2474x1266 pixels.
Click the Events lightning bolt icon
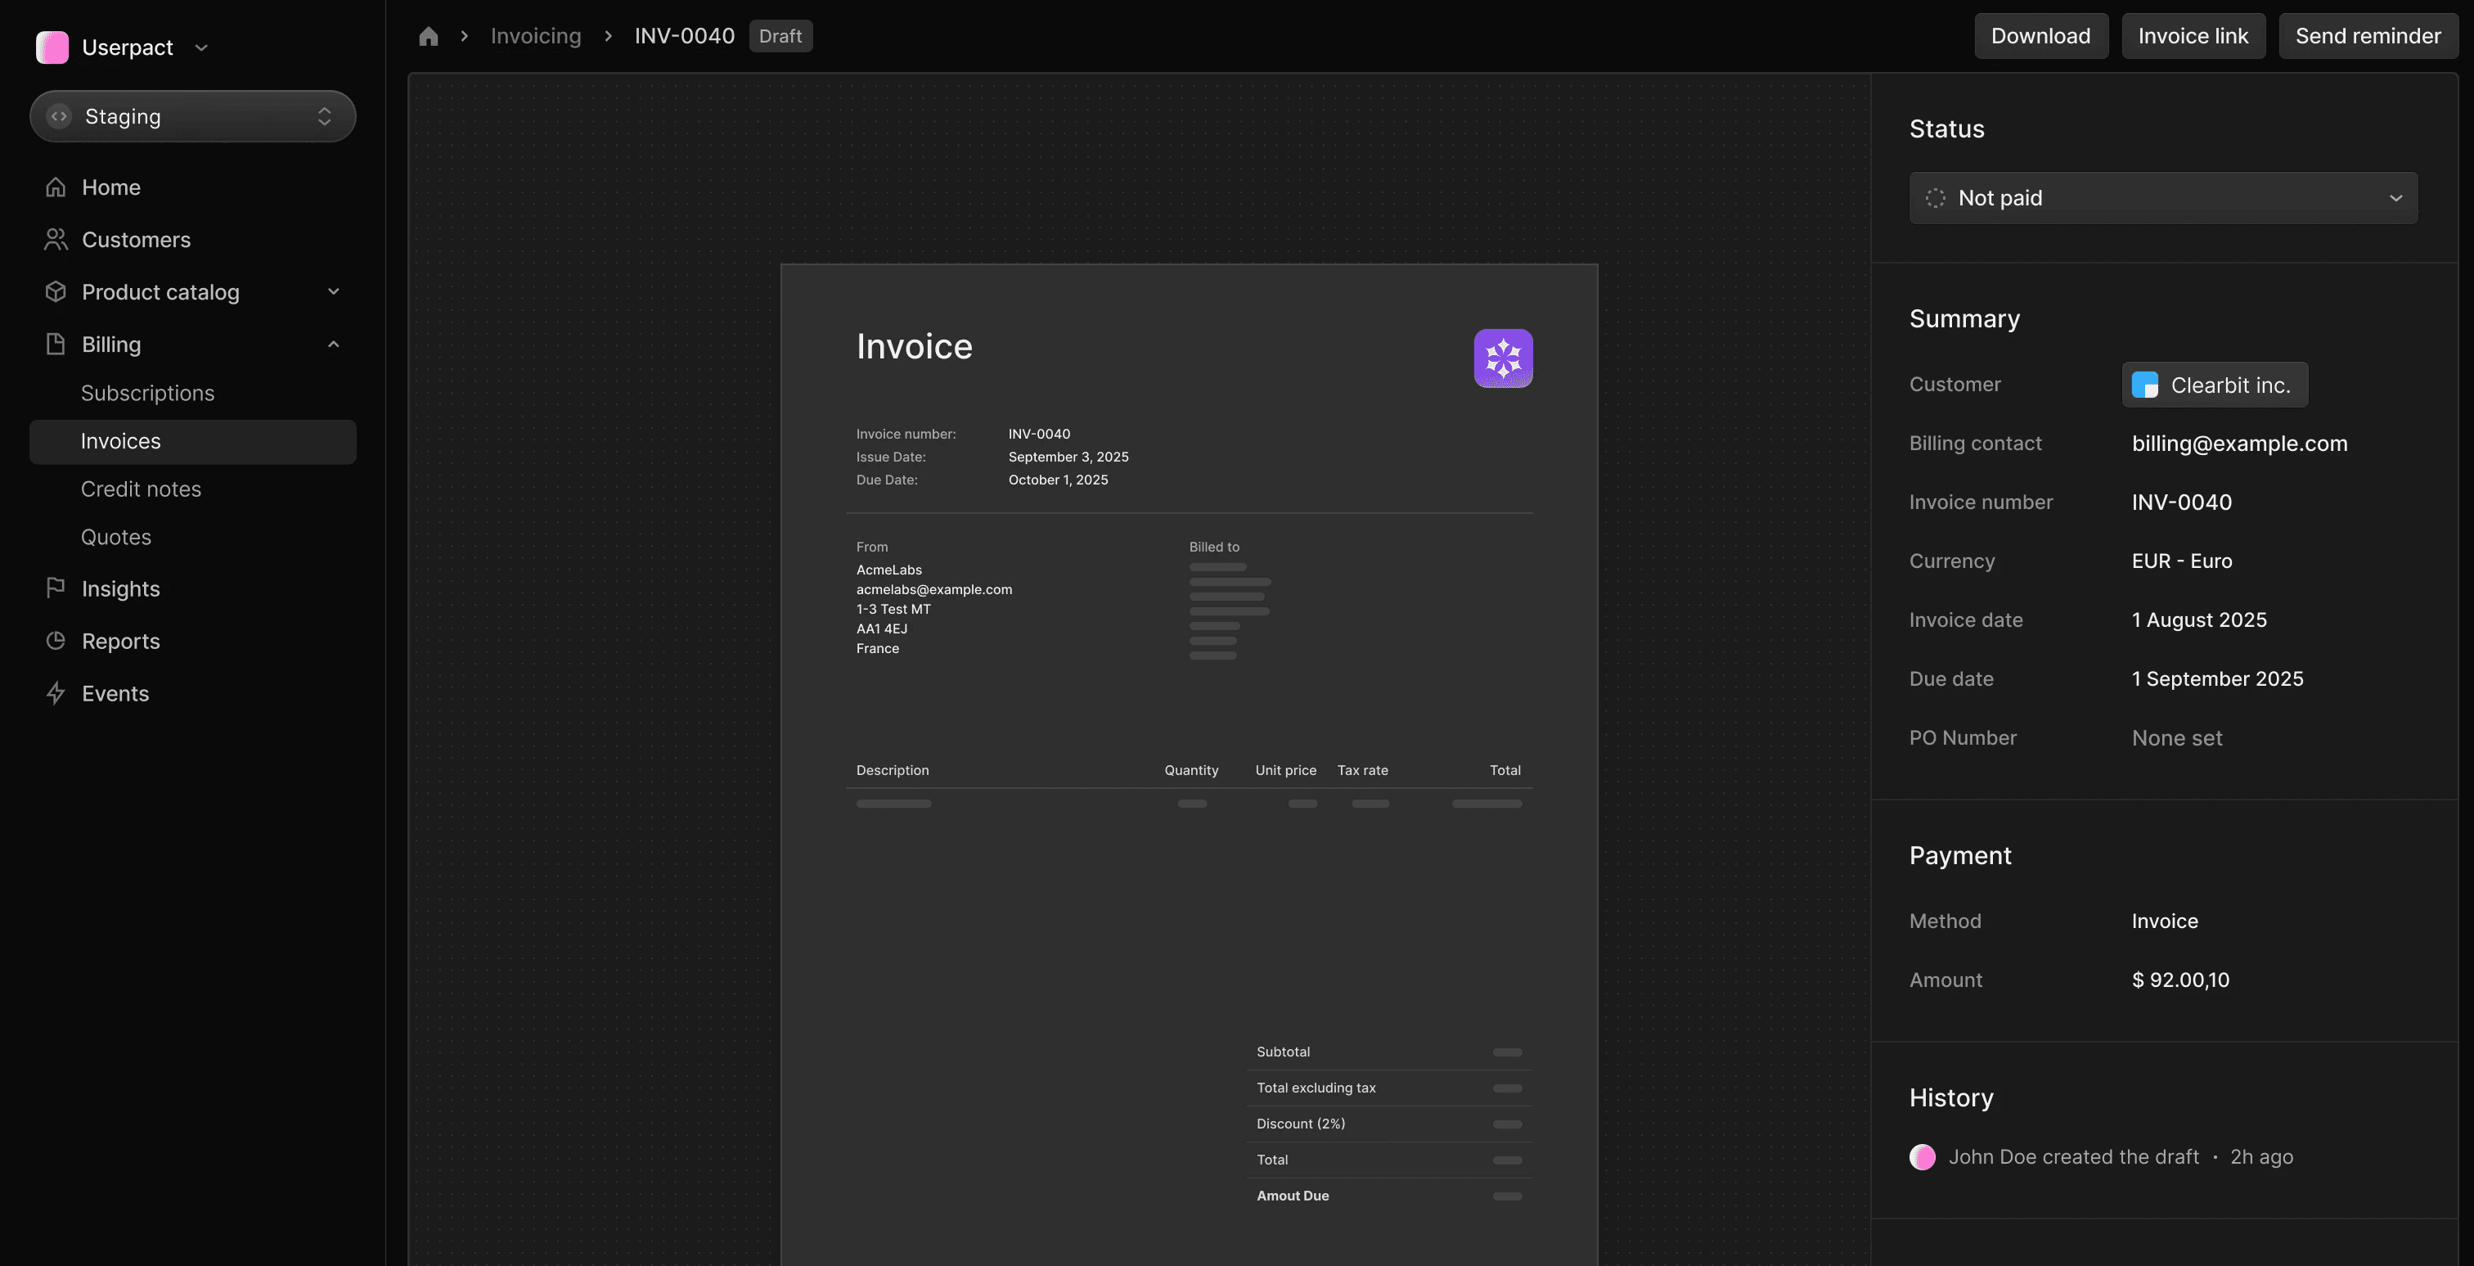click(x=56, y=692)
